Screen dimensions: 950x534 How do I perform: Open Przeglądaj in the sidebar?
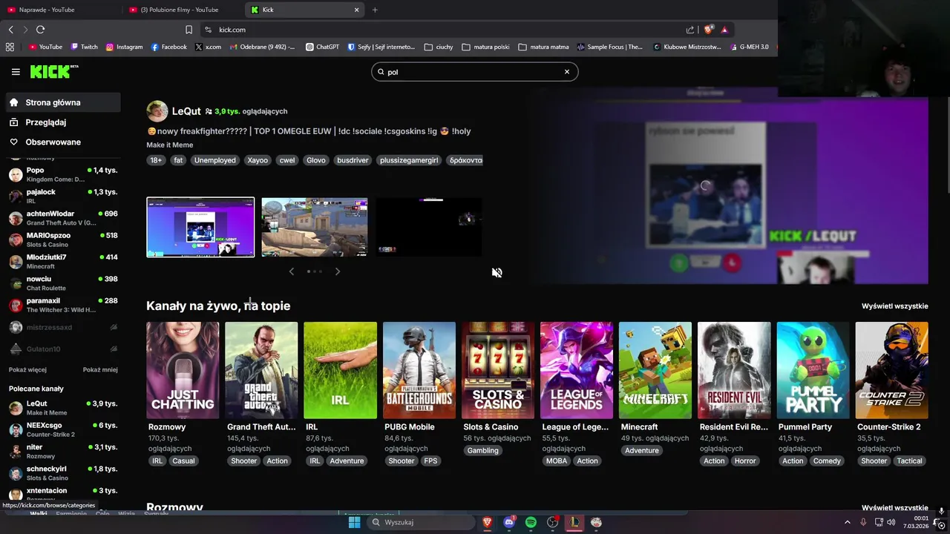(x=63, y=122)
